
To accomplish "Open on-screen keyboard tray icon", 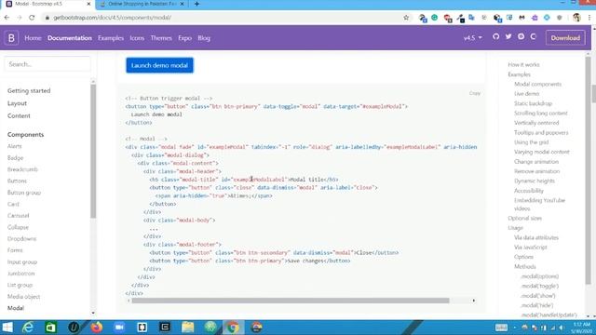I will [501, 328].
